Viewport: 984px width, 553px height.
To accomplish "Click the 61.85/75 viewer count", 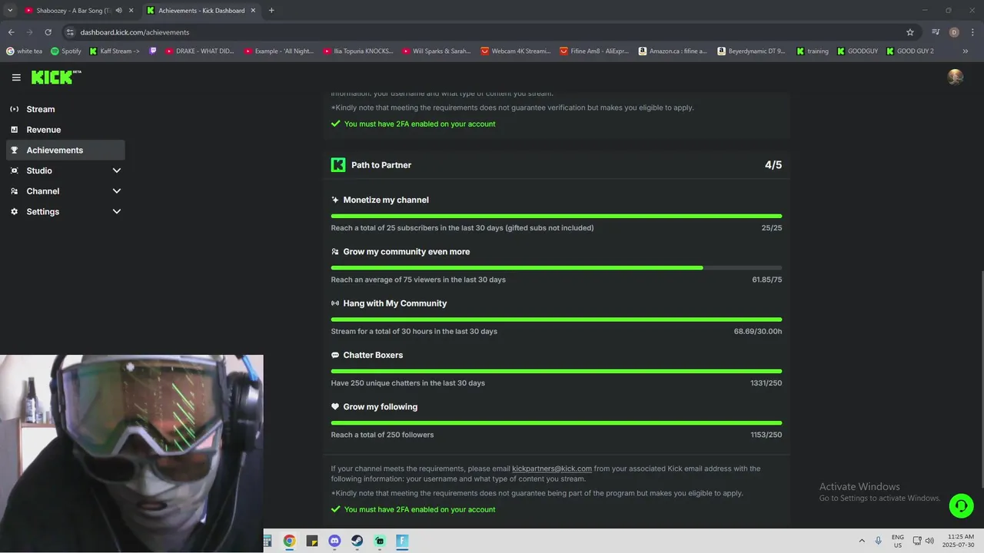I will pos(766,280).
